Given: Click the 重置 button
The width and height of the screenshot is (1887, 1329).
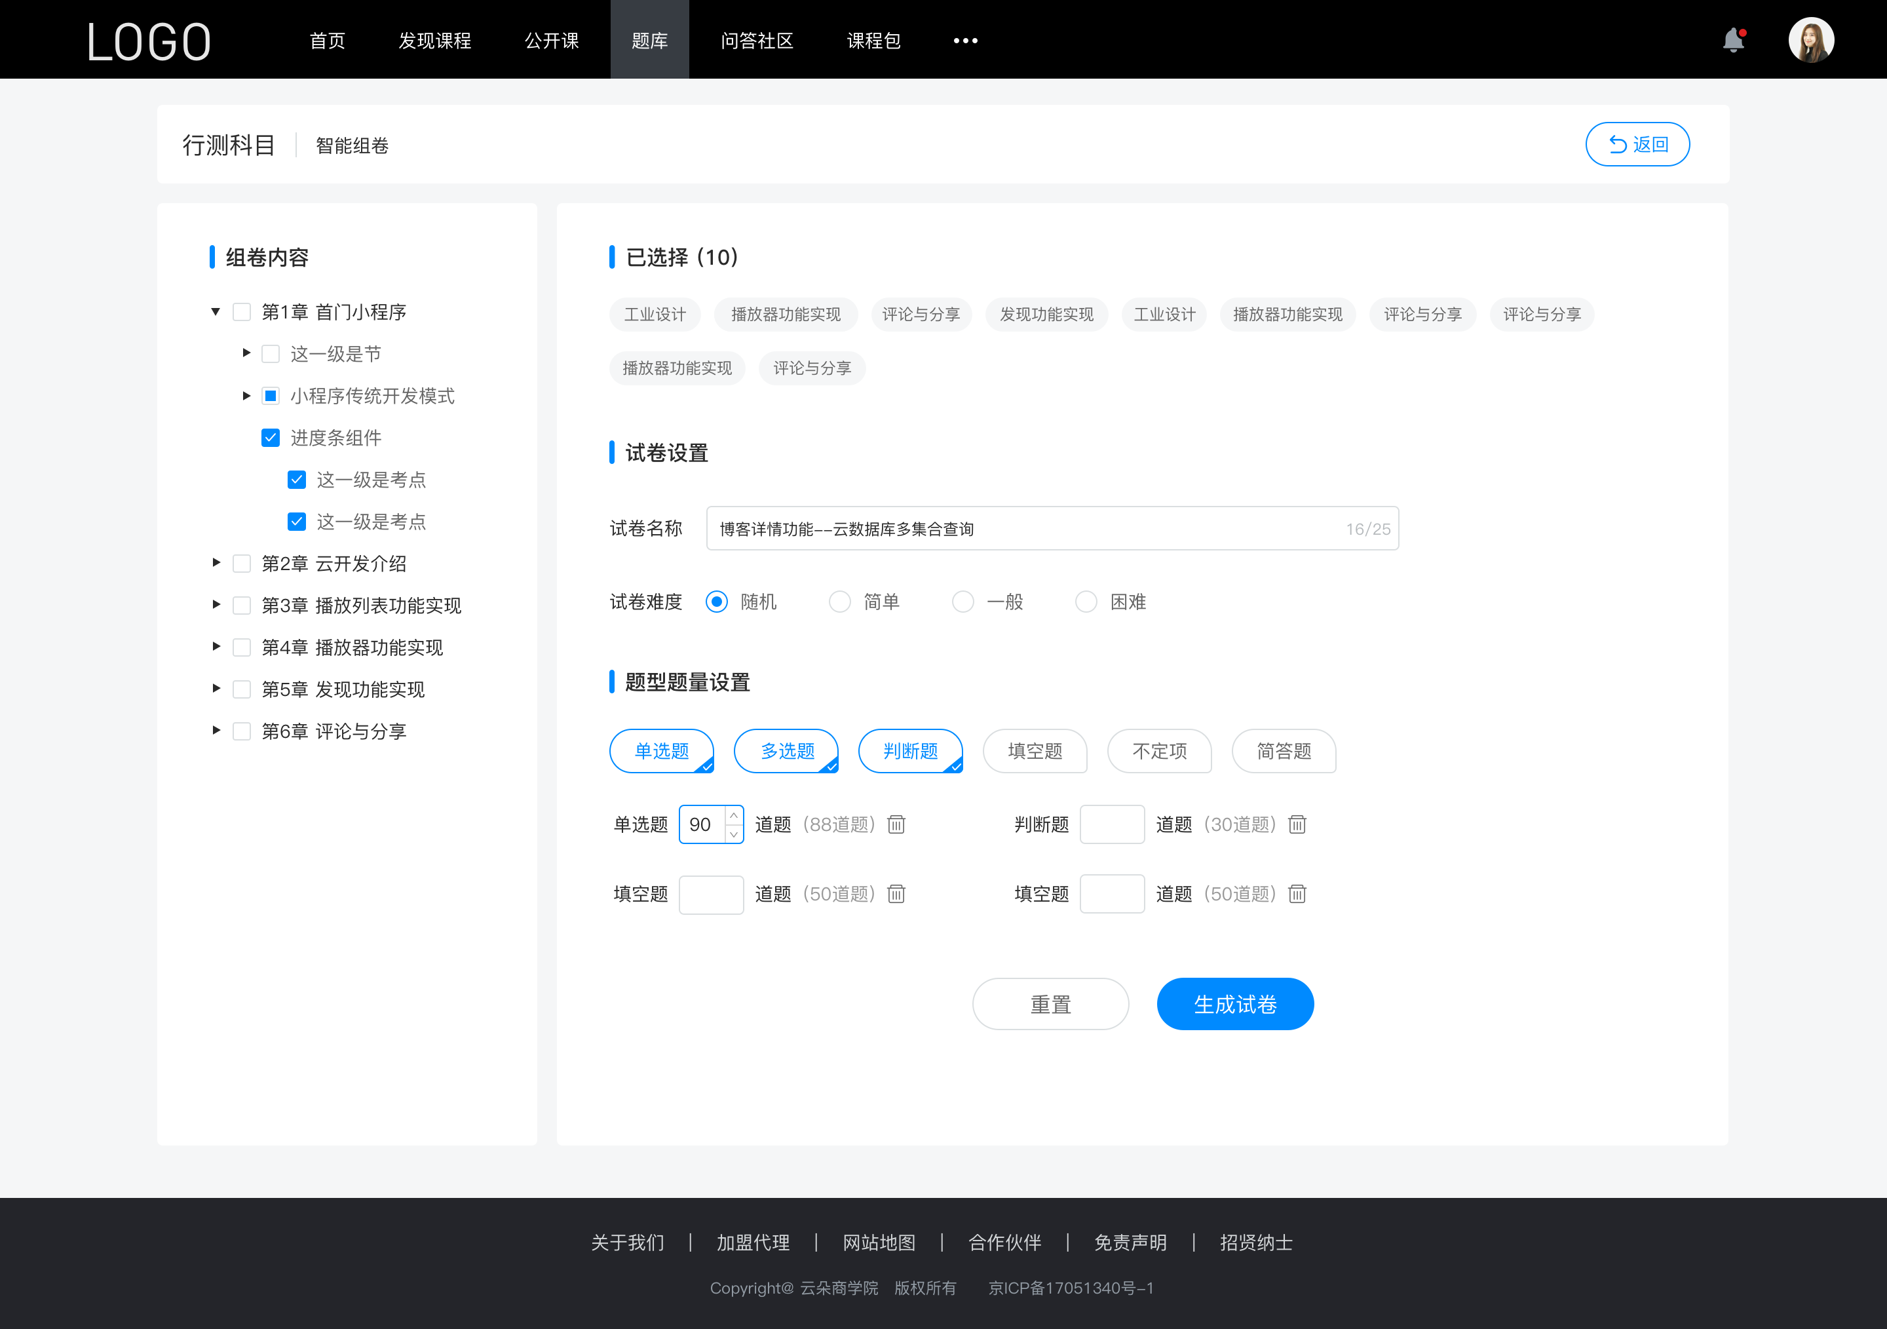Looking at the screenshot, I should [x=1048, y=1003].
